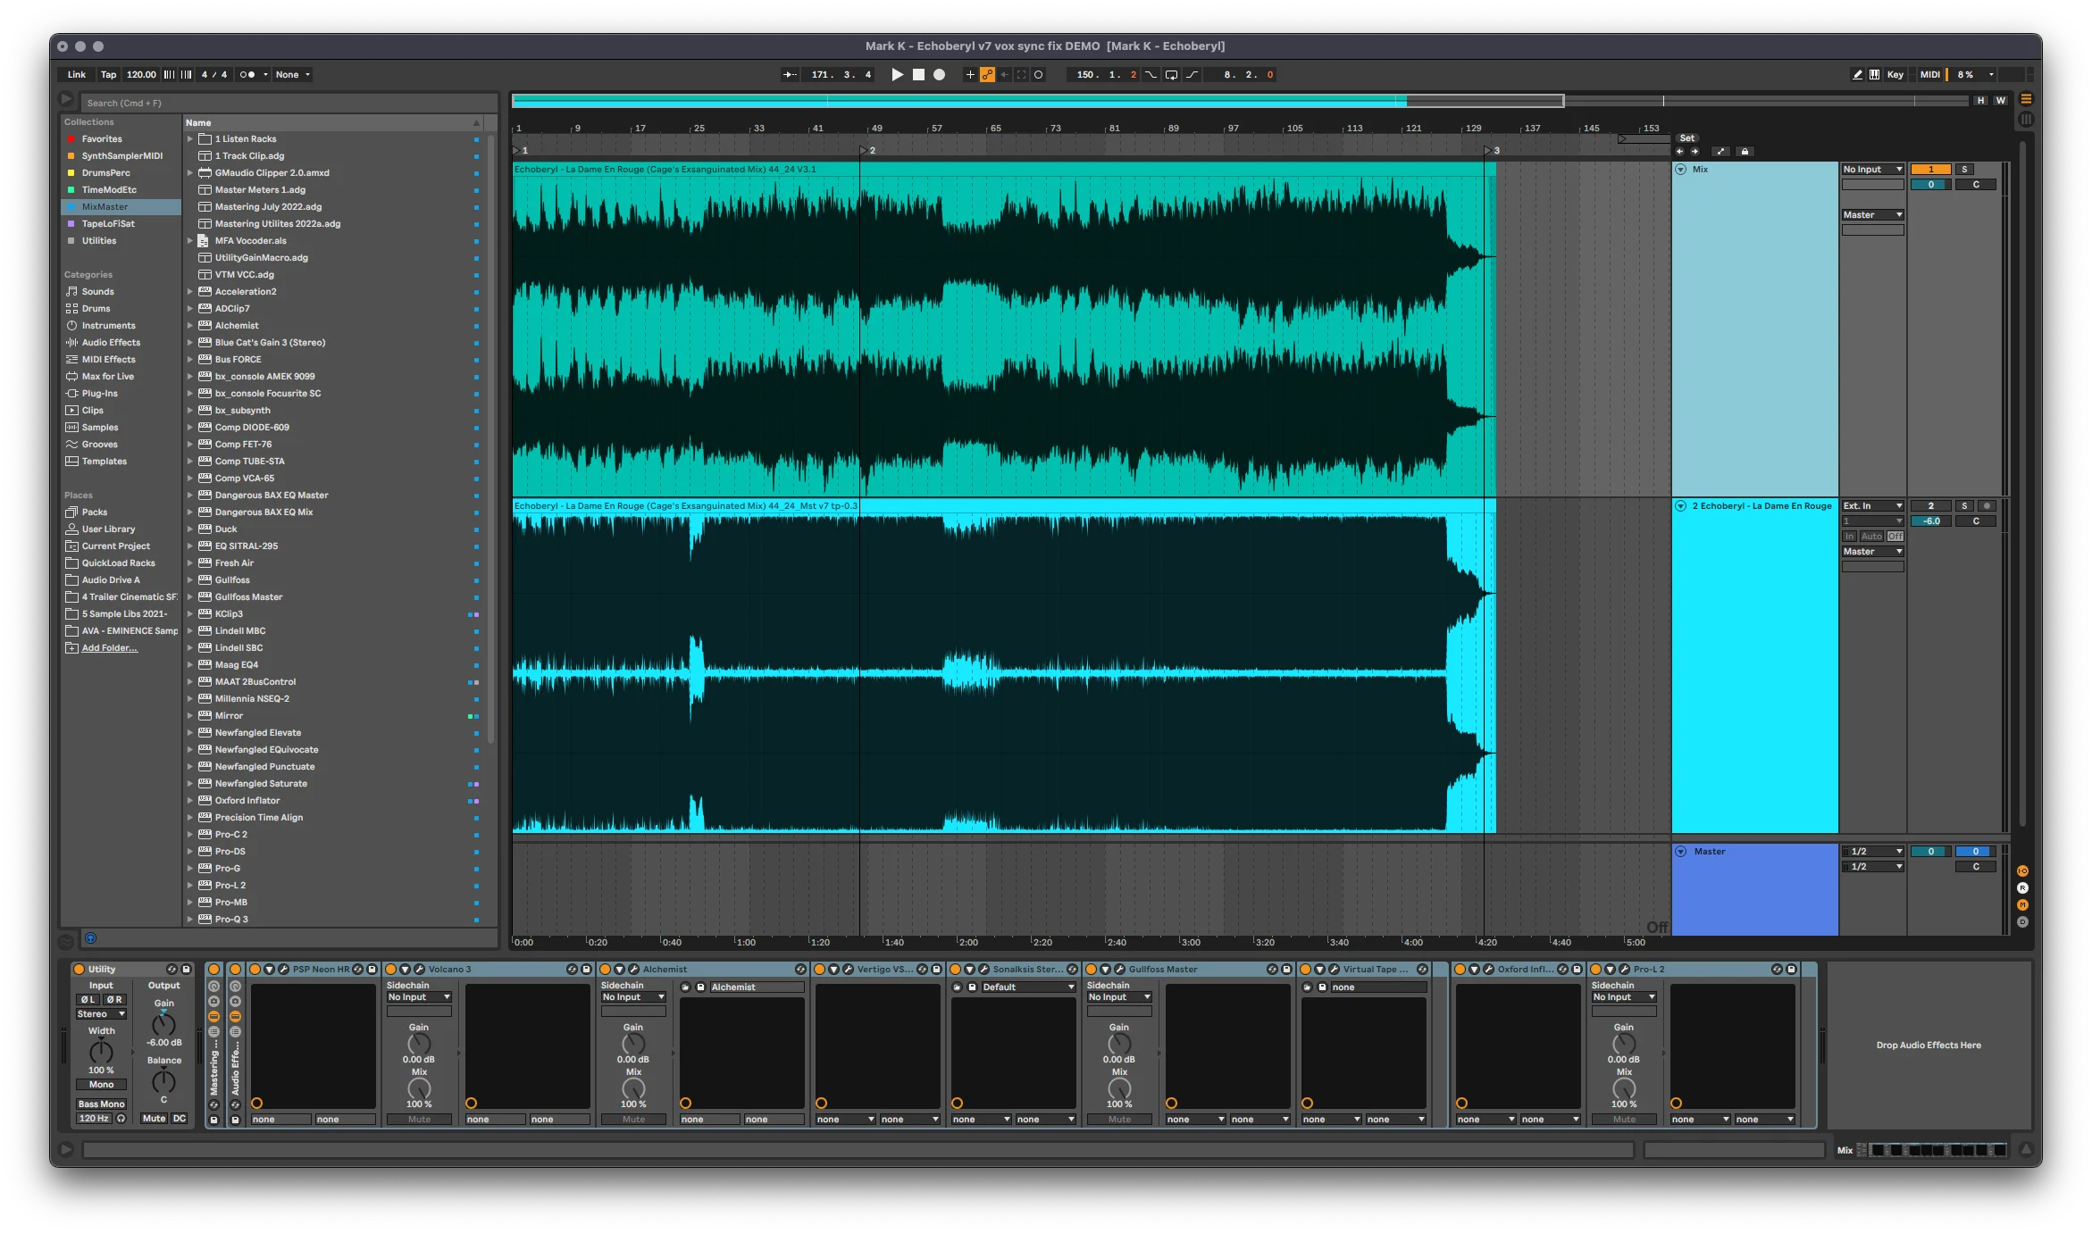This screenshot has height=1233, width=2092.
Task: Toggle Utility Bass Mono button
Action: coord(101,1104)
